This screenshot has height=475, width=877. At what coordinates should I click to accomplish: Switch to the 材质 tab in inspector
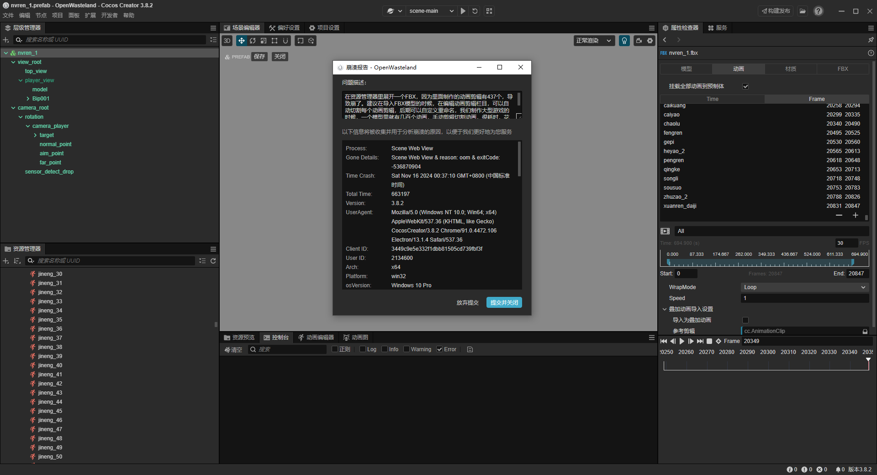(x=791, y=69)
